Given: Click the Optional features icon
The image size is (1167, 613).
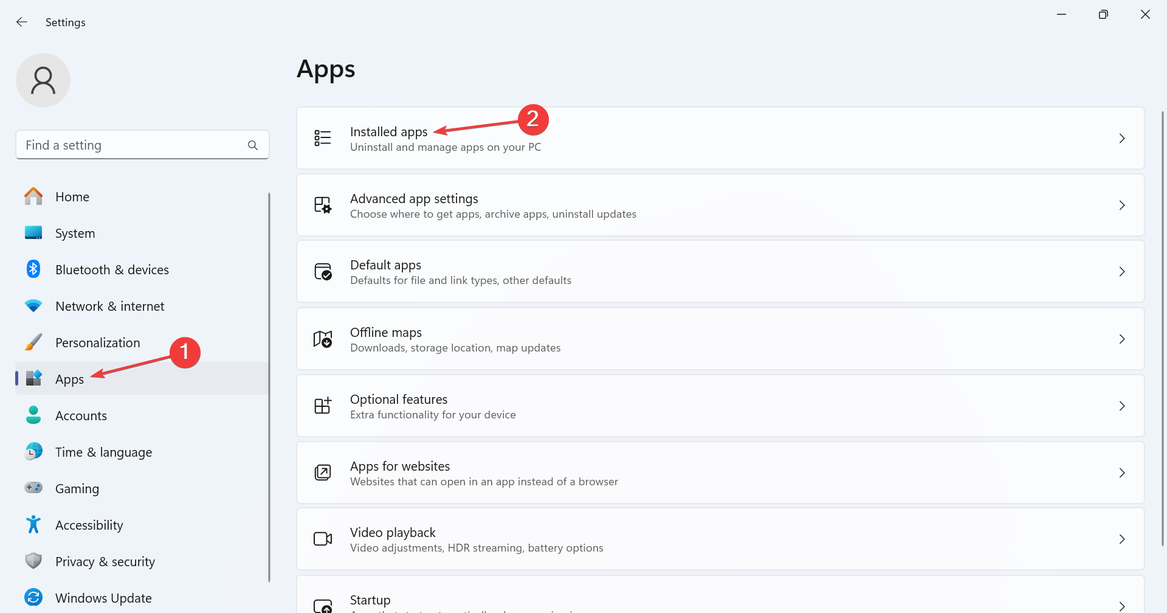Looking at the screenshot, I should (x=323, y=406).
